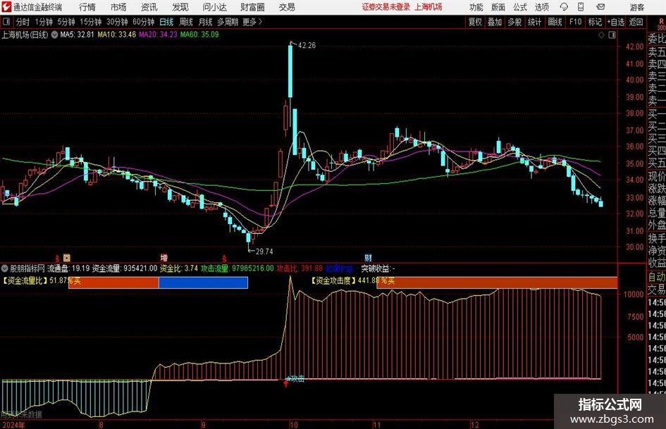Open F10 company info

[575, 22]
